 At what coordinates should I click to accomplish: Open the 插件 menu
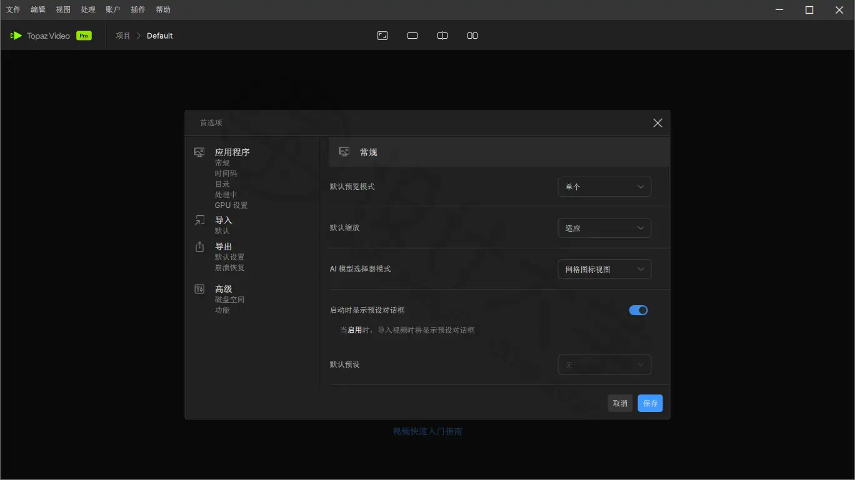click(138, 9)
